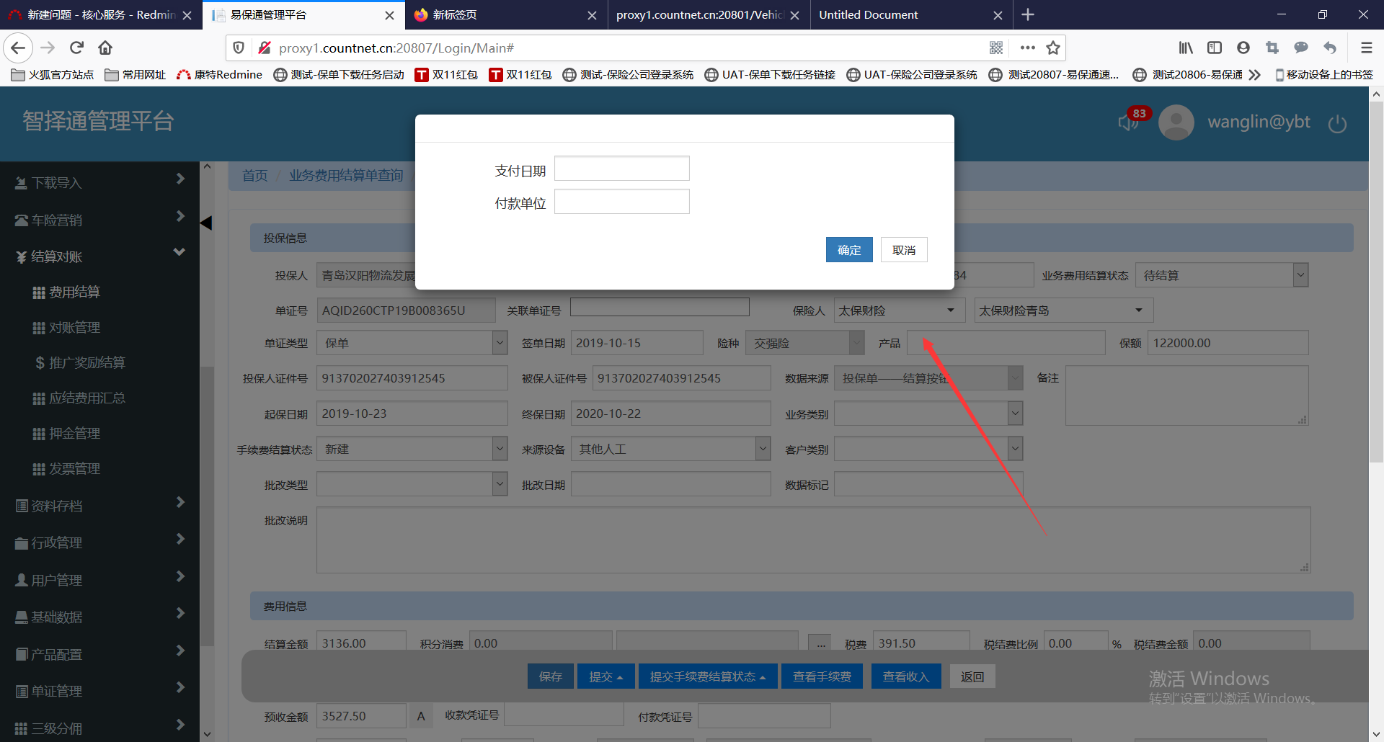The image size is (1384, 742).
Task: Open the Firefox account icon
Action: [1243, 48]
